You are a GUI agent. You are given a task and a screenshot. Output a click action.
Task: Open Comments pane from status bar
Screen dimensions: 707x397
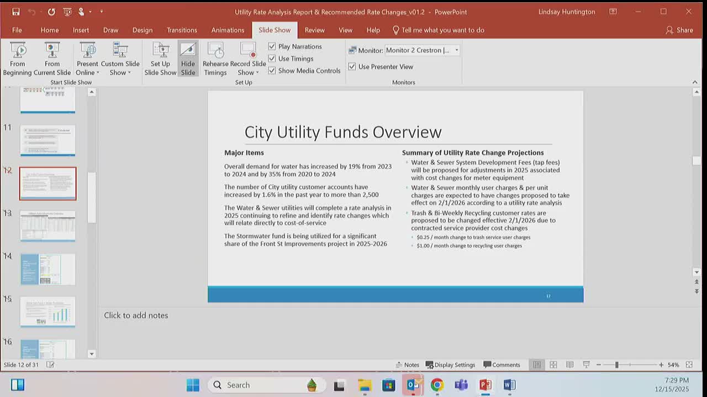coord(502,364)
